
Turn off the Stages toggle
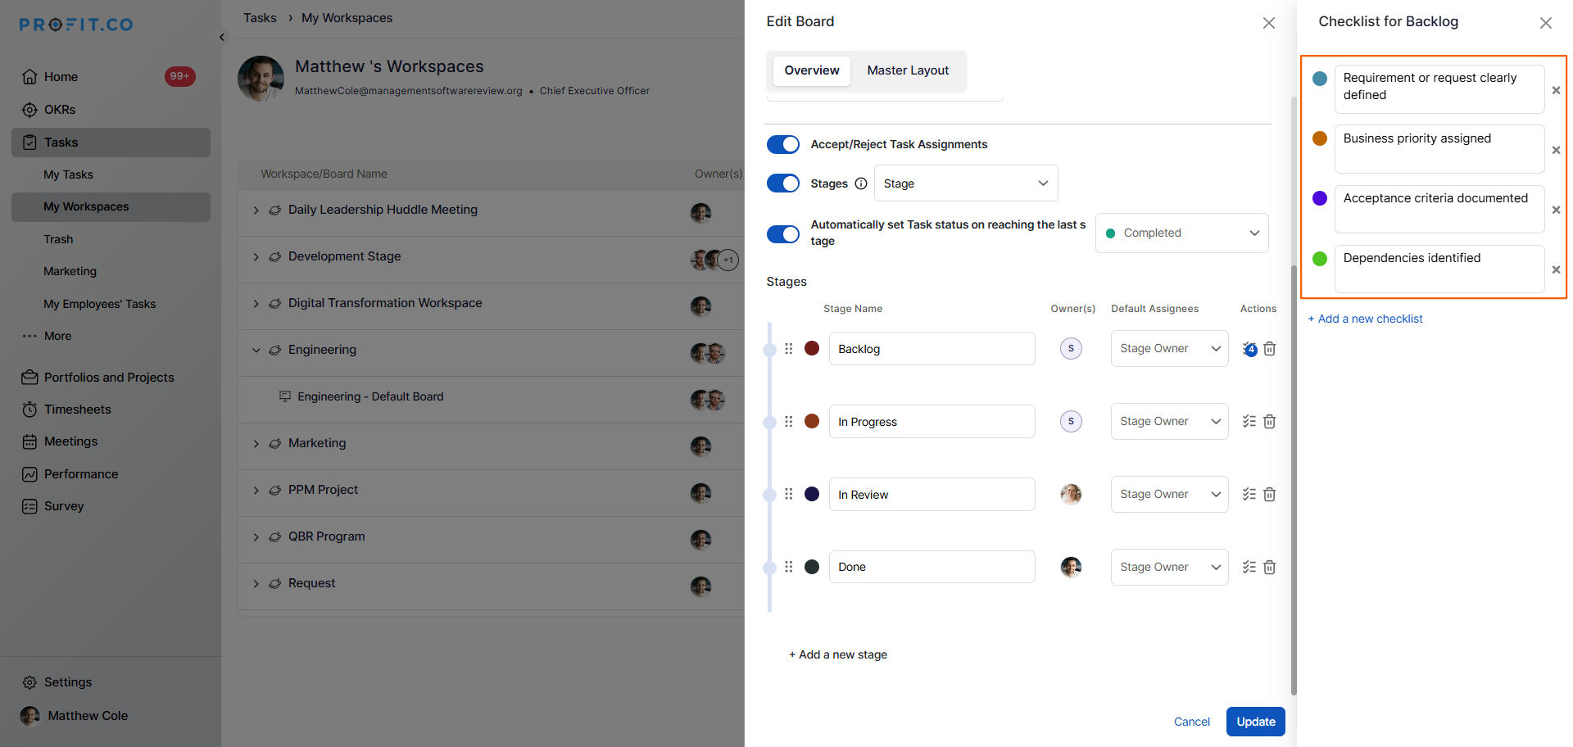coord(782,183)
